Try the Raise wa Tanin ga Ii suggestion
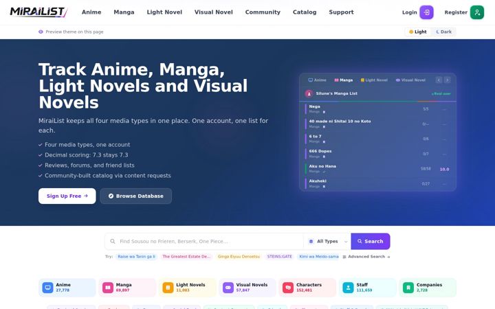Image resolution: width=495 pixels, height=309 pixels. (136, 257)
